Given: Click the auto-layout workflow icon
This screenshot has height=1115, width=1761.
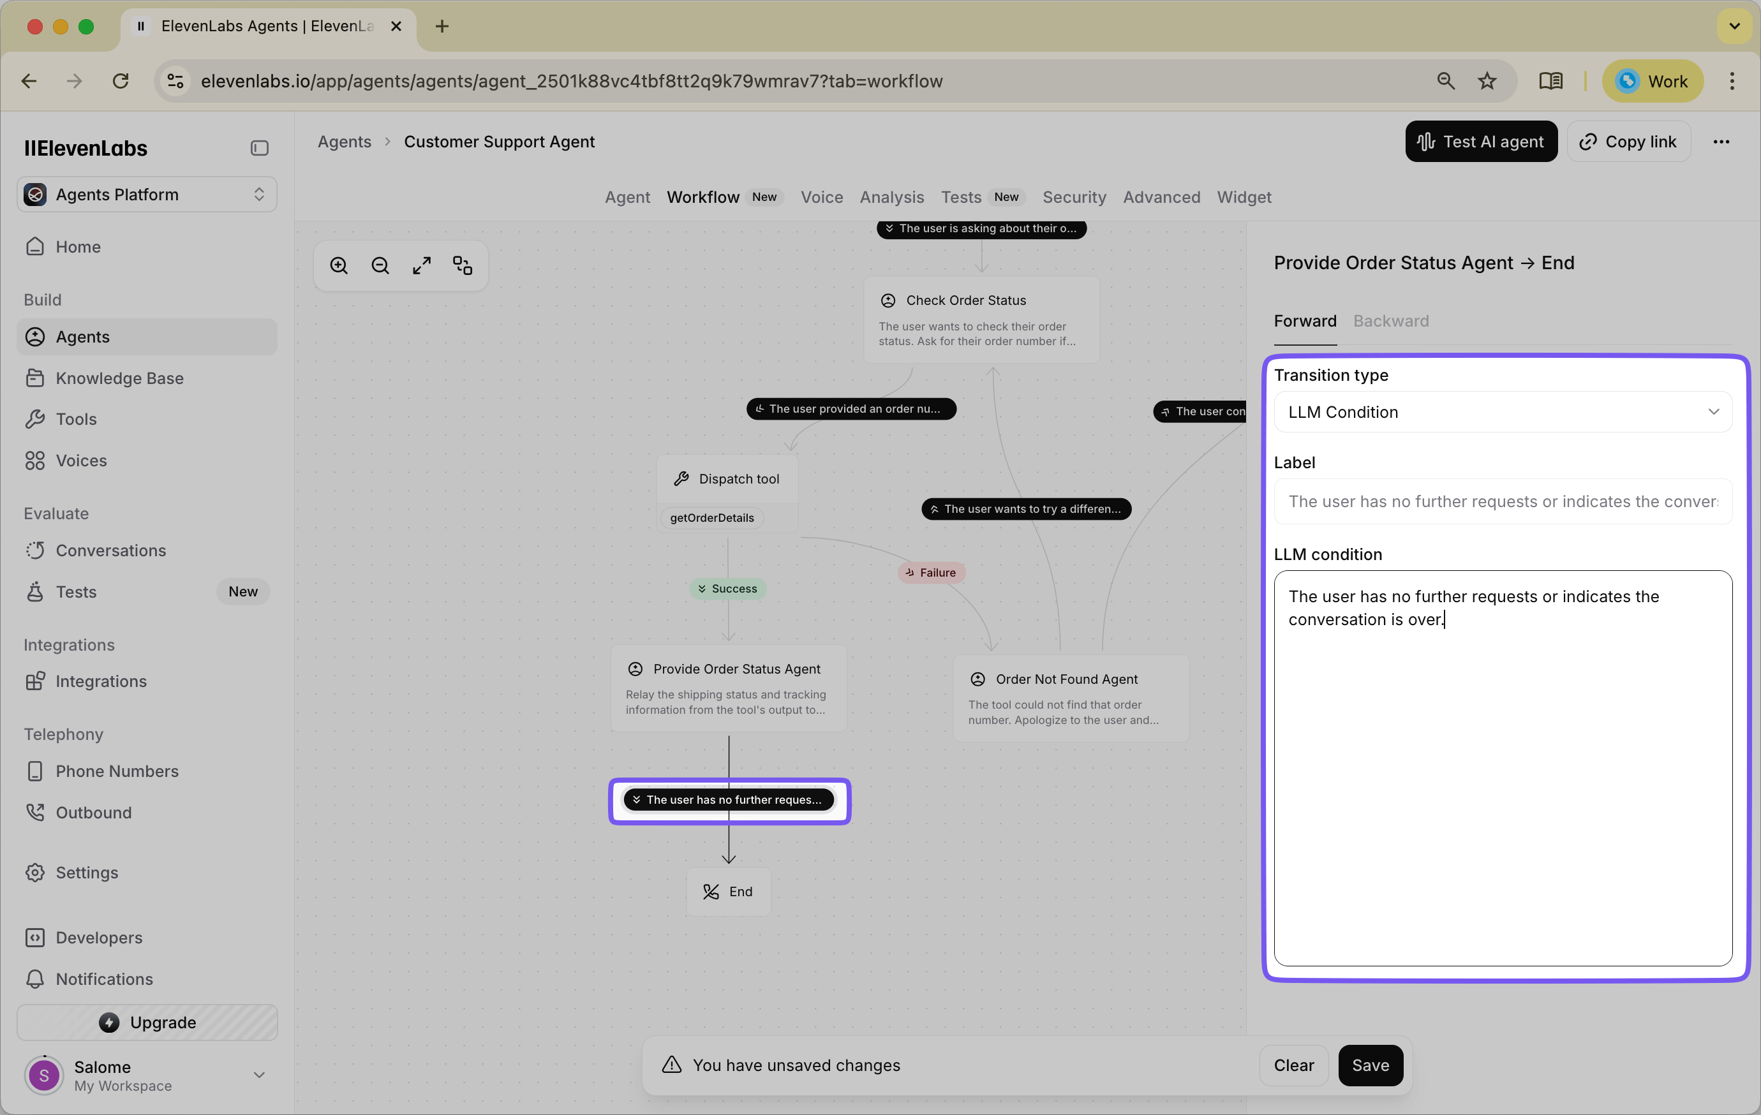Looking at the screenshot, I should click(462, 265).
